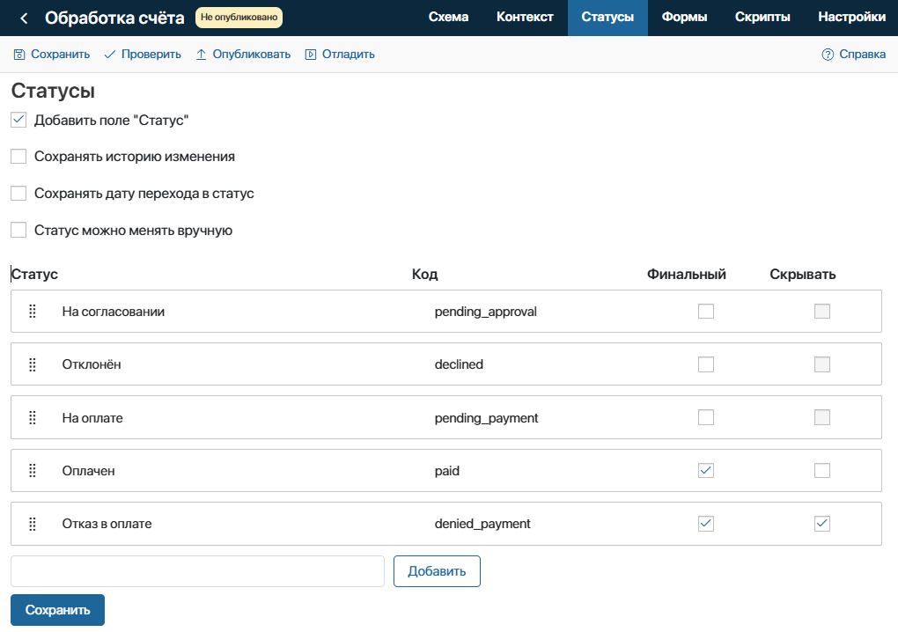Screen dimensions: 898x632
Task: Click the Справка question mark icon
Action: click(828, 55)
